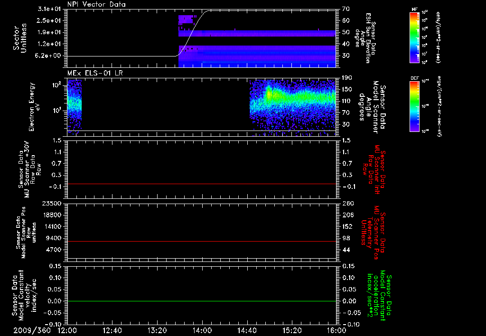Click the NF color scale bar
This screenshot has height=336, width=486.
pyautogui.click(x=414, y=37)
